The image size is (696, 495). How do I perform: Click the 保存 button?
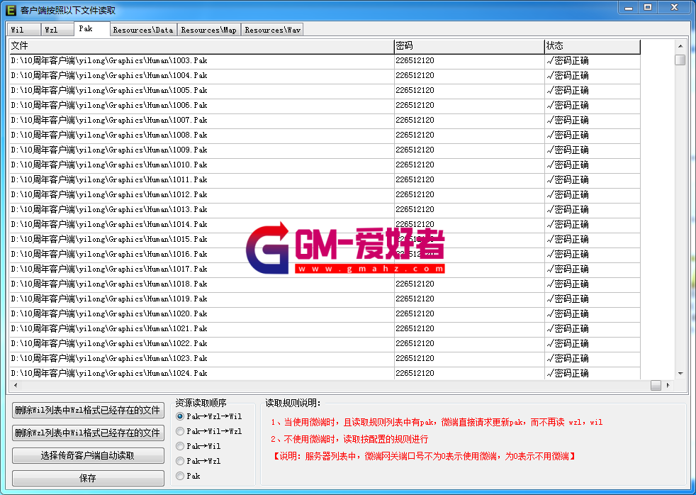(x=88, y=478)
